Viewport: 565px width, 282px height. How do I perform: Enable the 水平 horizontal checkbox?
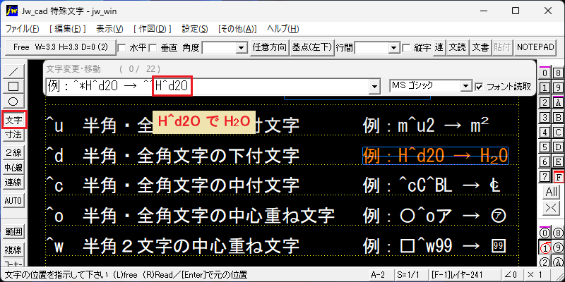coord(121,47)
